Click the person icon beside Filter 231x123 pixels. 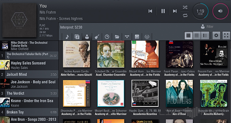coord(203,27)
